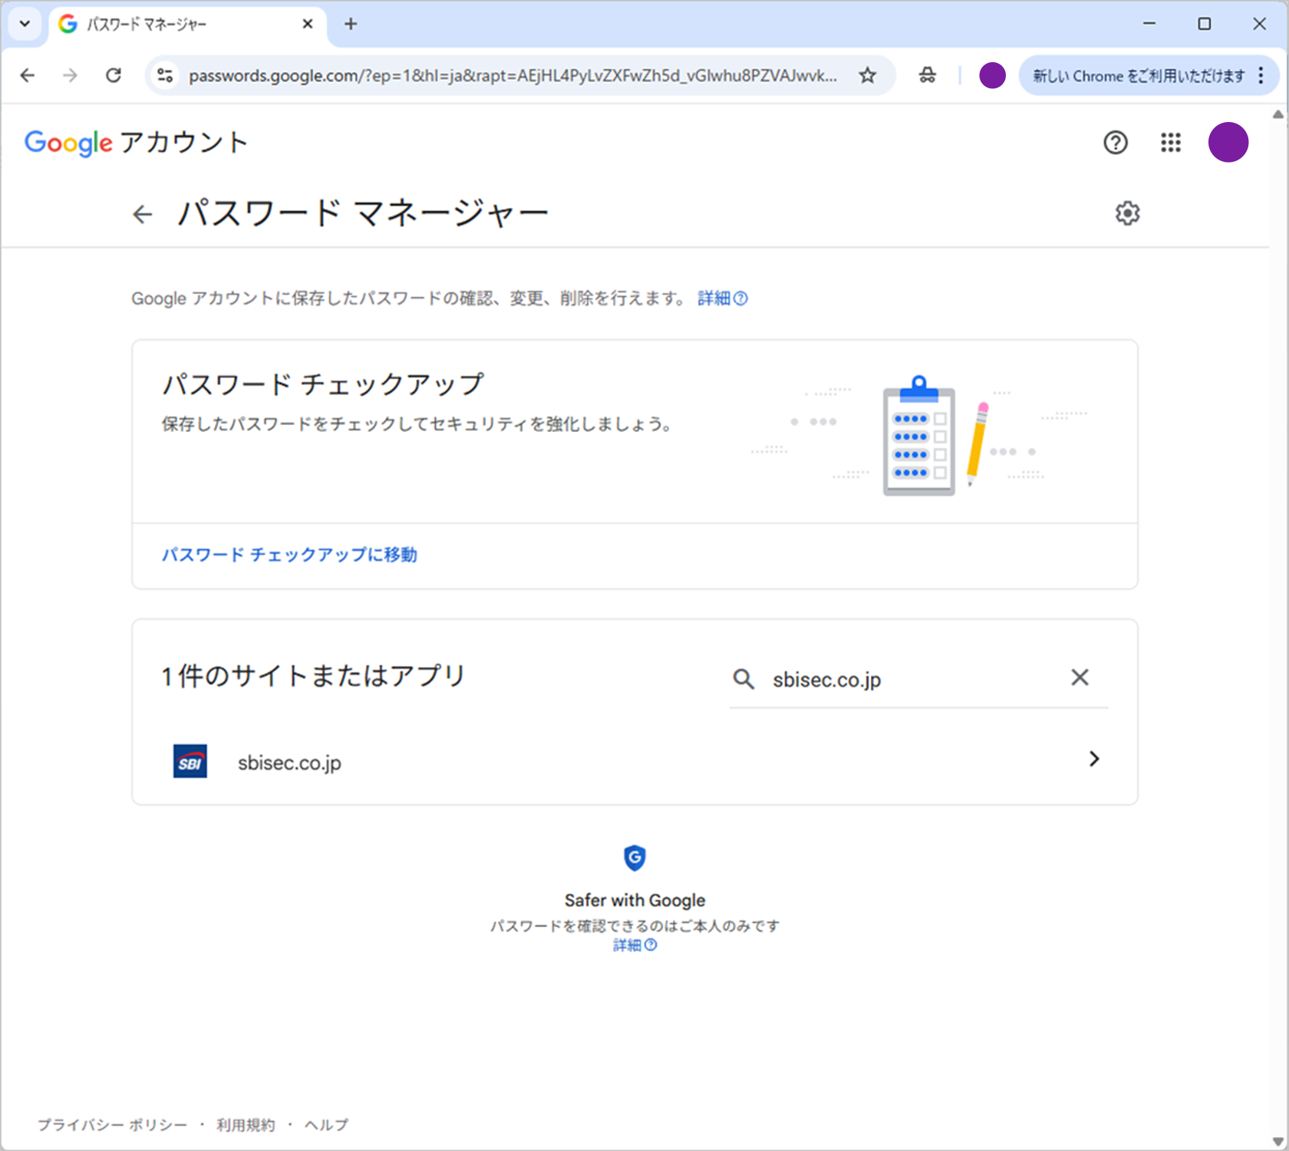Click the help question mark icon
Image resolution: width=1289 pixels, height=1151 pixels.
click(1115, 143)
